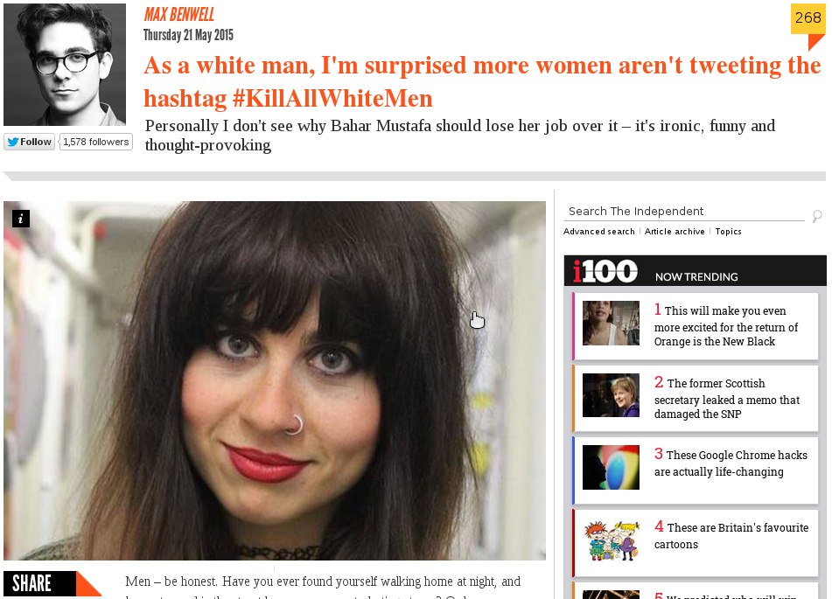Read trending story about Google Chrome hacks
Viewport: 832px width, 599px height.
click(731, 463)
